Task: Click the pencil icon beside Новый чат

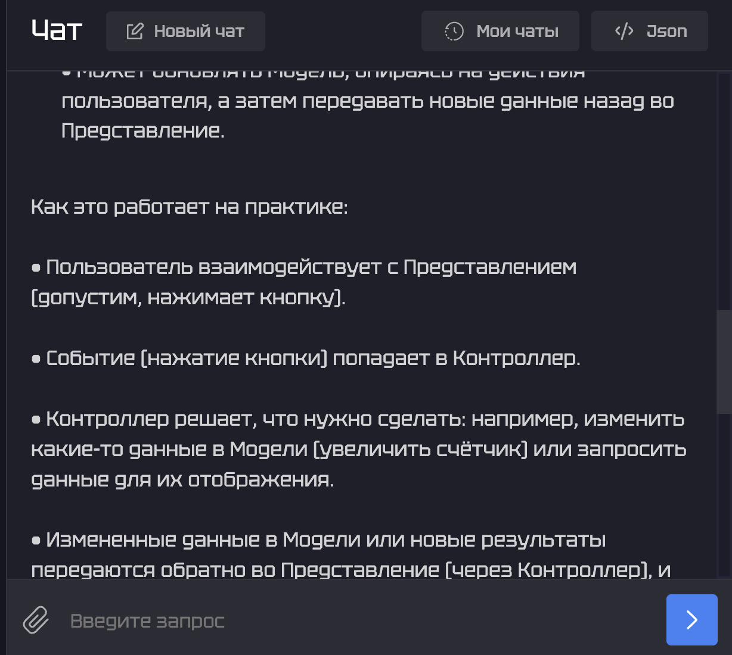Action: (x=135, y=31)
